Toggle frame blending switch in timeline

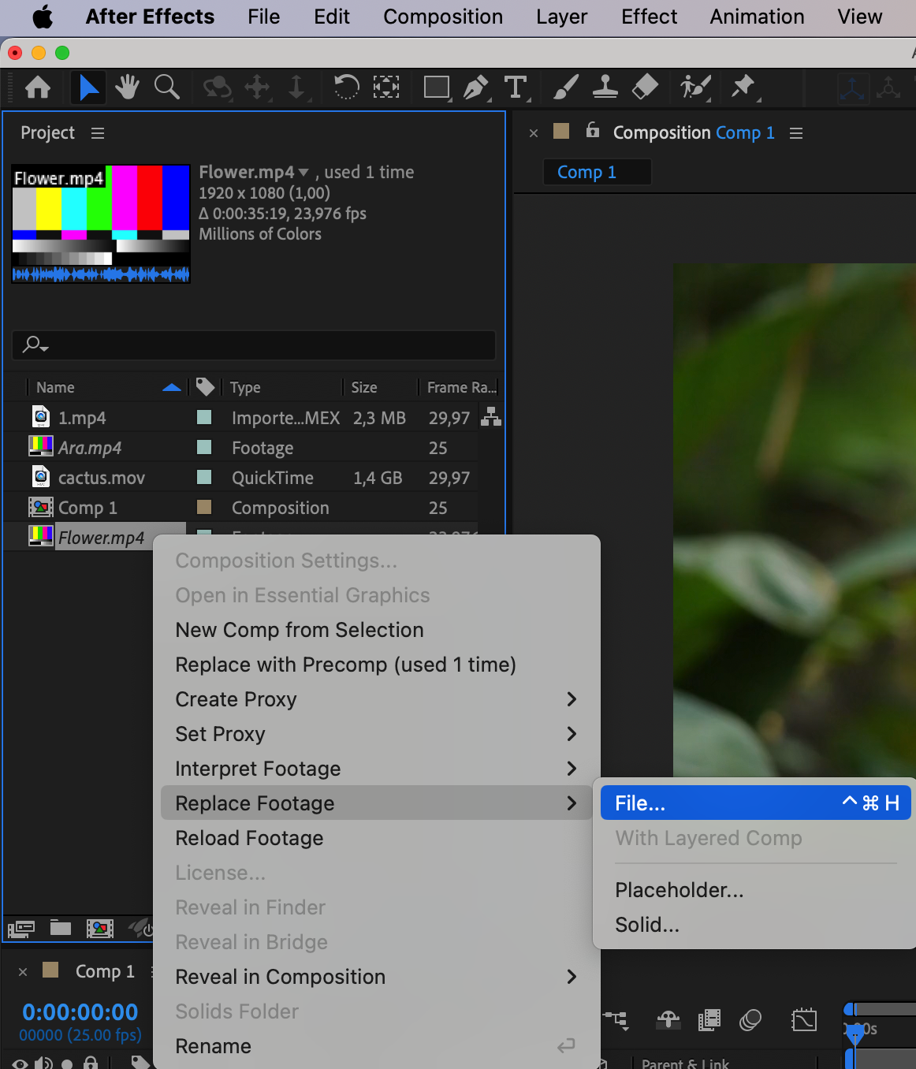point(709,1021)
